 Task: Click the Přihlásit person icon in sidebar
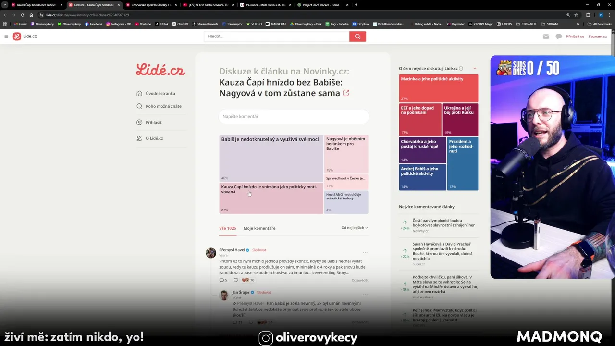[x=139, y=123]
